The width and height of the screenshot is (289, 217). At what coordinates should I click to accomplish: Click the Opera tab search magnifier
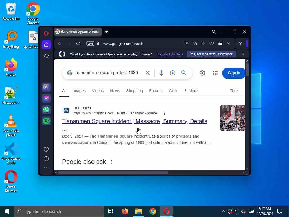pyautogui.click(x=214, y=32)
